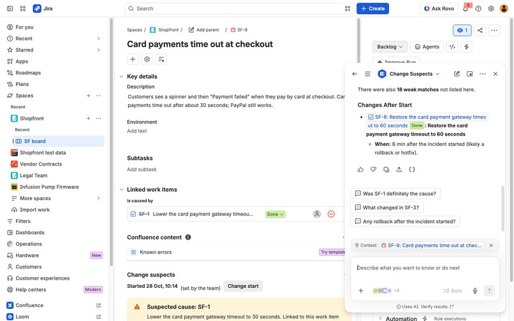Toggle the watch eye button
The height and width of the screenshot is (321, 514).
click(x=462, y=30)
